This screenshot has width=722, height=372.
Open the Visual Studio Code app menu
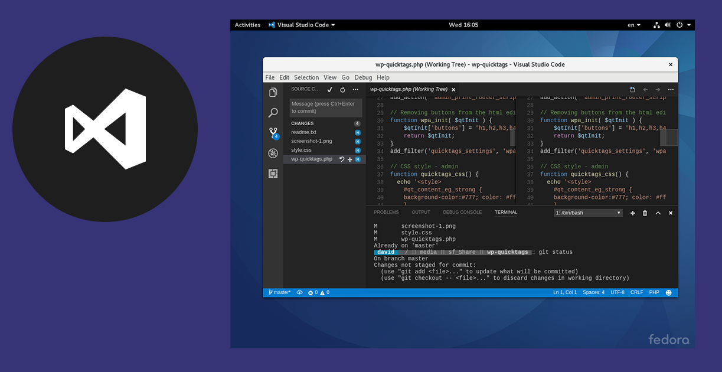coord(302,25)
